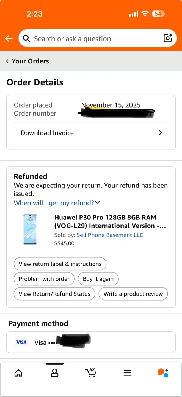Open the cart showing 32 items
The image size is (182, 397).
coord(91,373)
